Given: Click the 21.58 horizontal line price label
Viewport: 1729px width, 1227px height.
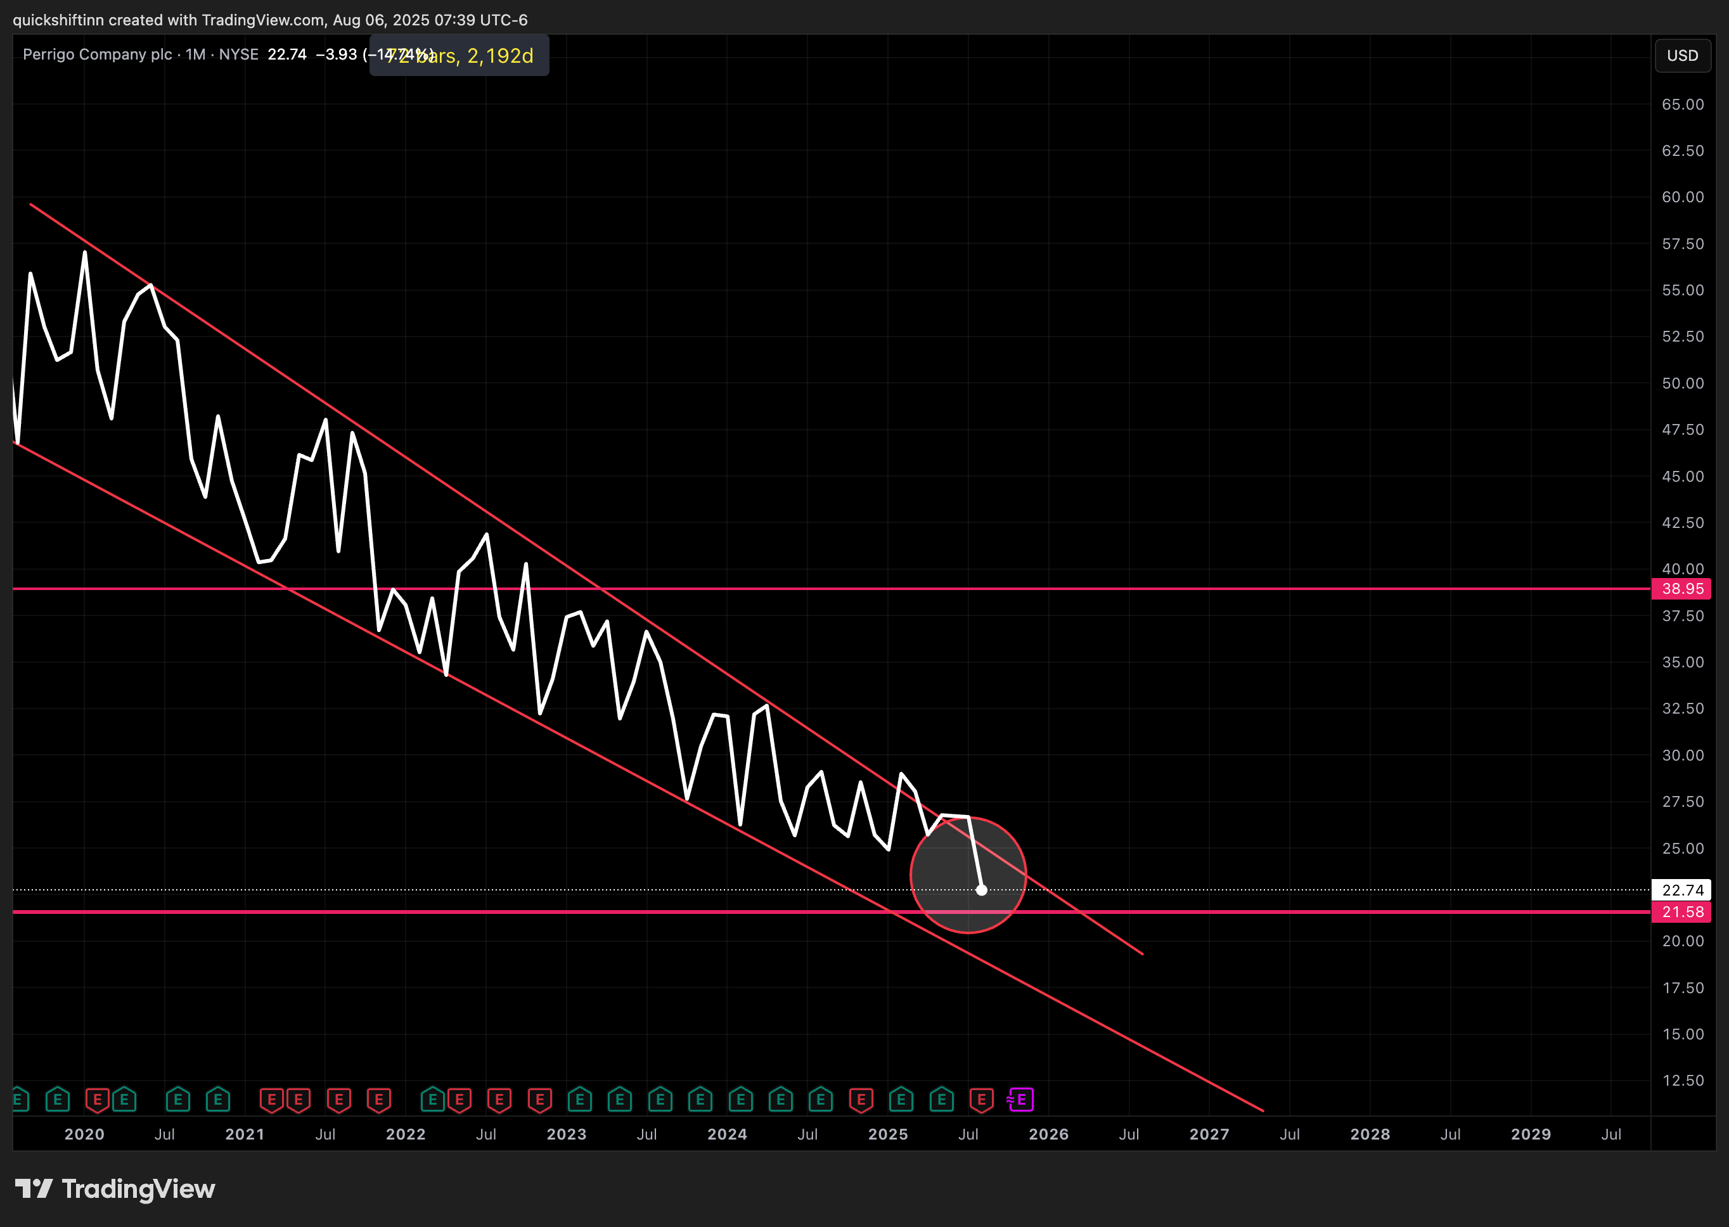Looking at the screenshot, I should tap(1682, 912).
